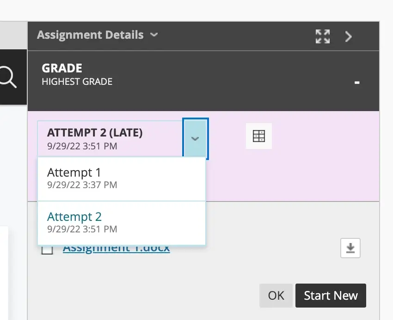
Task: Click the GRADE section header
Action: pos(61,68)
